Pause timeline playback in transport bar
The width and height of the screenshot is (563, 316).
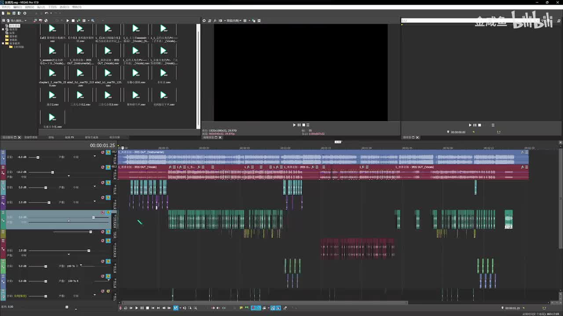(142, 308)
